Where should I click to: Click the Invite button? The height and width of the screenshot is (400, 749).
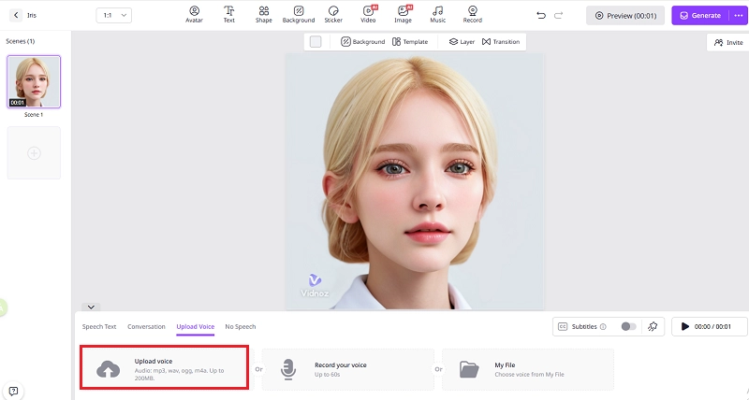click(727, 42)
